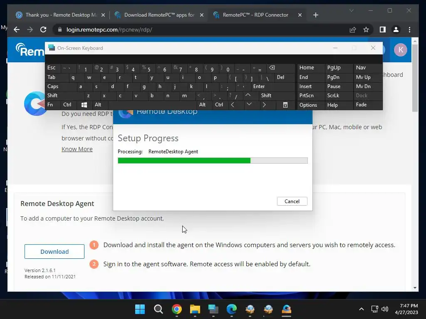Viewport: 426px width, 319px height.
Task: Open File Explorer from the taskbar
Action: tap(195, 309)
